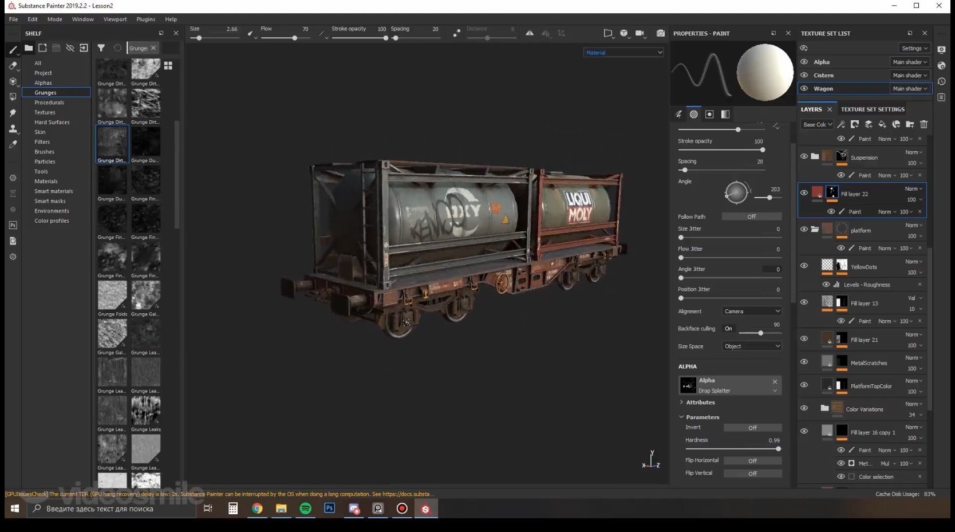Hide the Wagon texture set
Viewport: 955px width, 532px height.
pyautogui.click(x=804, y=89)
